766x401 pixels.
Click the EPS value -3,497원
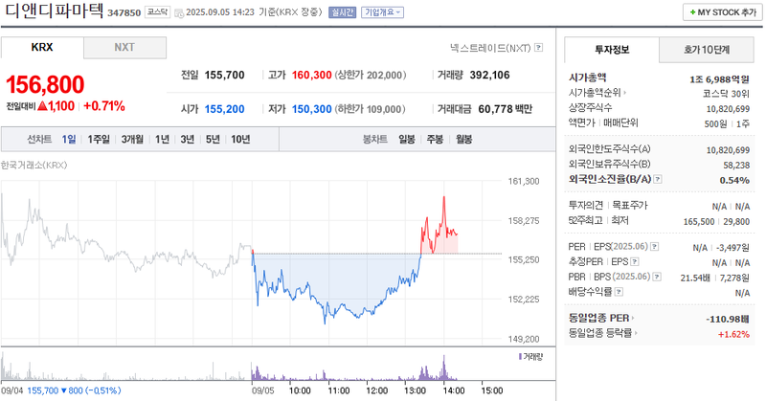(732, 248)
